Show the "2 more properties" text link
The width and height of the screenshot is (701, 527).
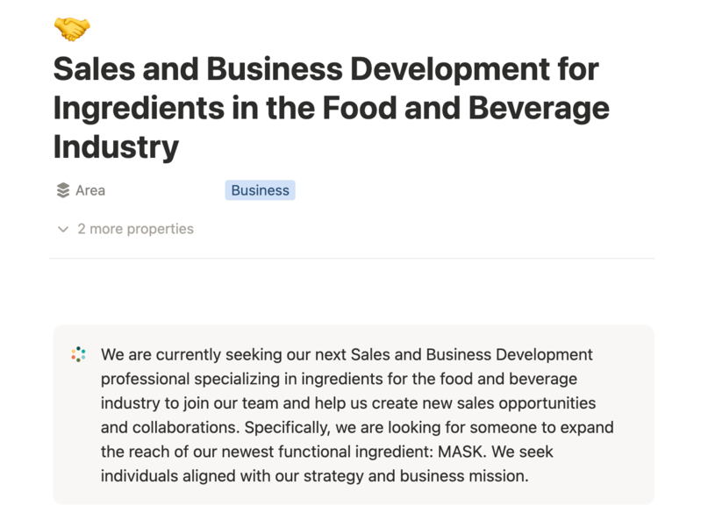coord(135,229)
